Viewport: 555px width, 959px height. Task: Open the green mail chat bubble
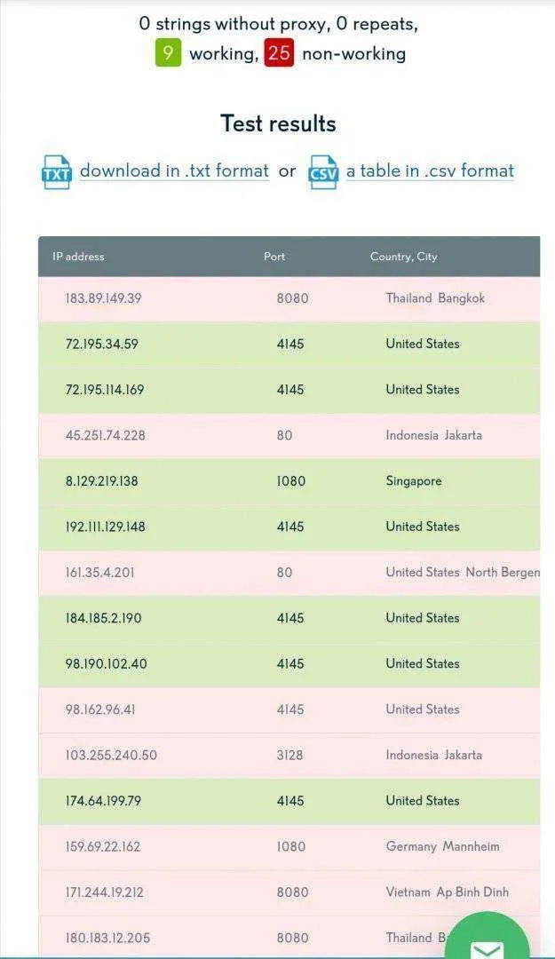(488, 936)
